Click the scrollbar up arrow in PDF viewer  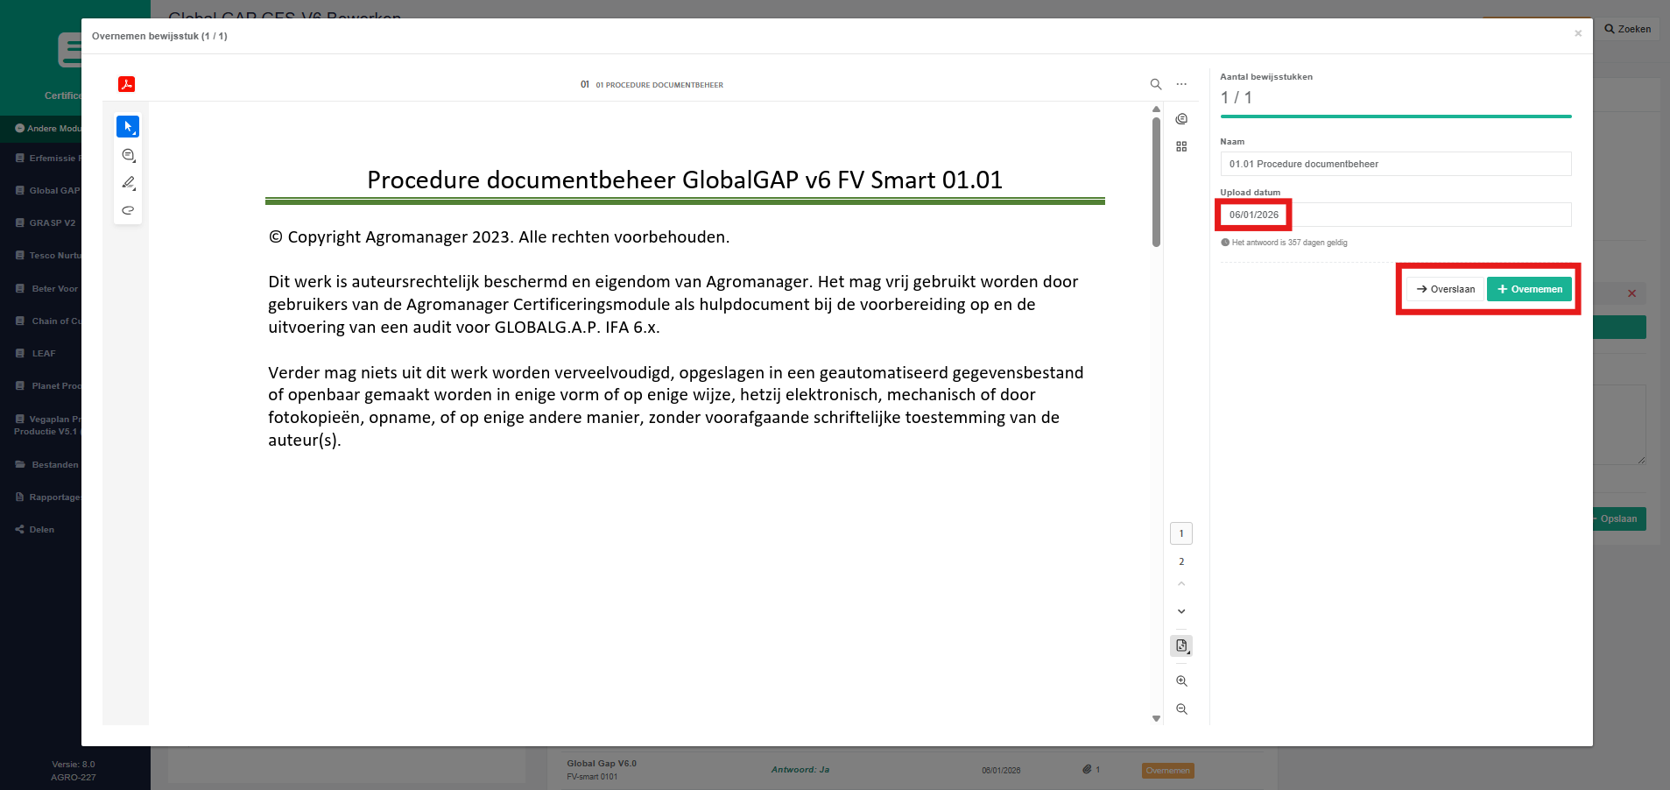click(1156, 109)
